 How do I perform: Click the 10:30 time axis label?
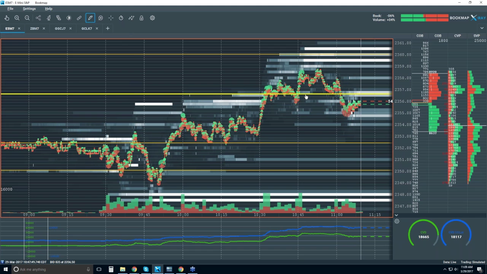(x=260, y=215)
